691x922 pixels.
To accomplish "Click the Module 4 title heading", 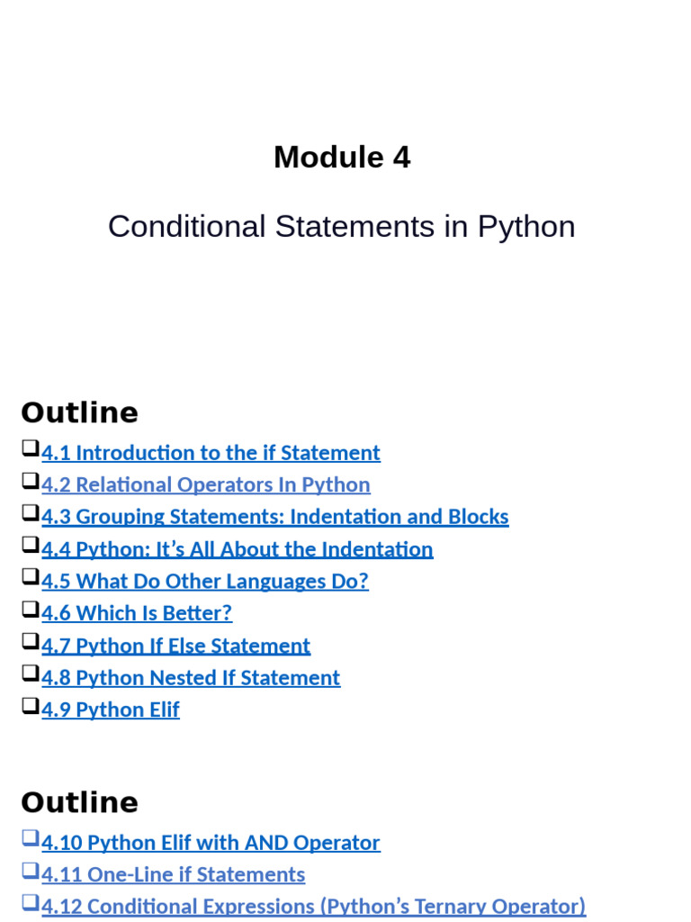I will [x=342, y=158].
